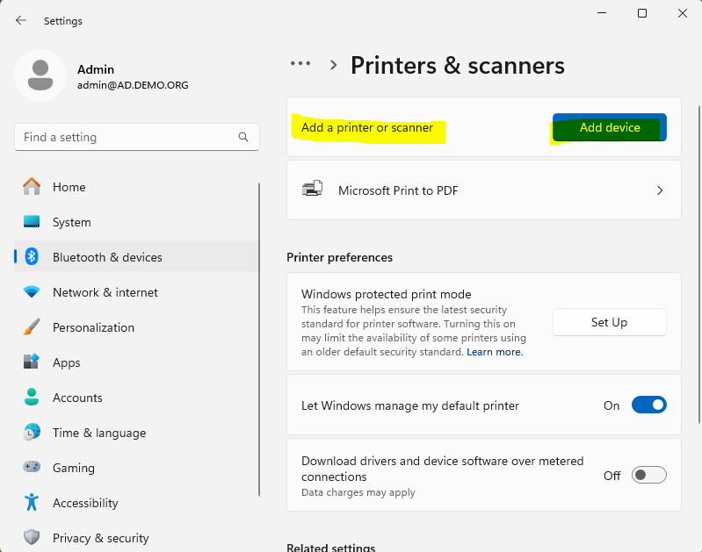Image resolution: width=702 pixels, height=552 pixels.
Task: Open Privacy & security settings
Action: click(x=136, y=538)
